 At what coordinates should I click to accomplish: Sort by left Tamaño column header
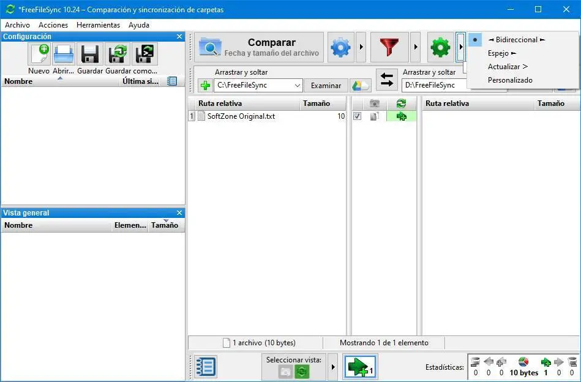(323, 103)
